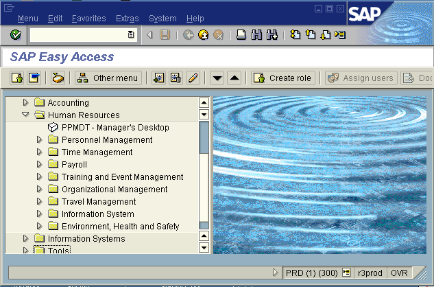The width and height of the screenshot is (434, 287).
Task: Open the Extras menu
Action: (x=126, y=19)
